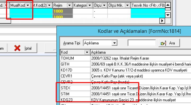This screenshot has width=191, height=105.
Task: Select the STEX code row
Action: pyautogui.click(x=126, y=88)
